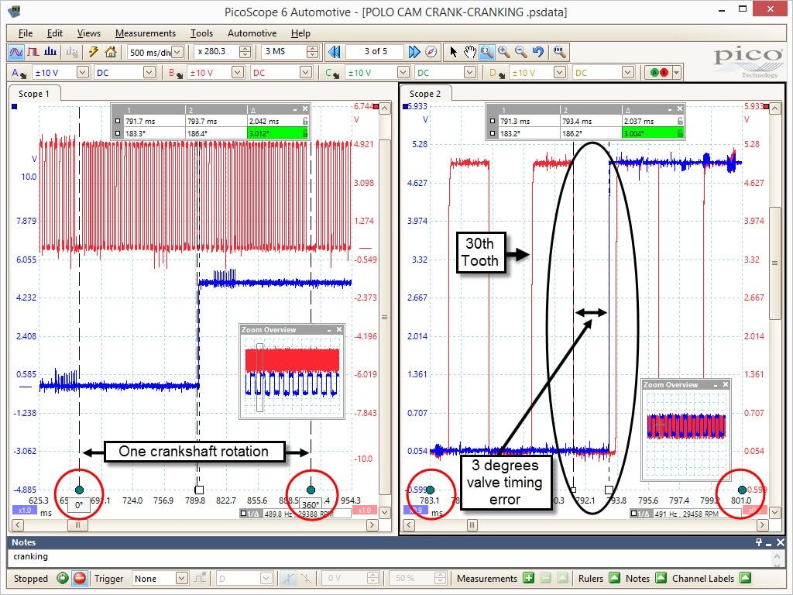Click the red Stop capture button

[80, 578]
